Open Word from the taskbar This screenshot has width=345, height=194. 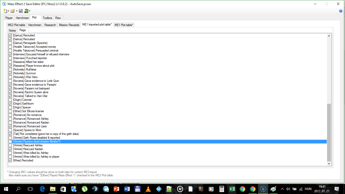(127, 189)
